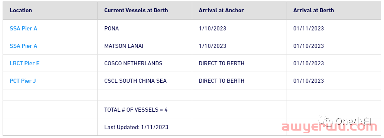
Task: Click the anchor arrival date in PONA row
Action: click(x=213, y=29)
